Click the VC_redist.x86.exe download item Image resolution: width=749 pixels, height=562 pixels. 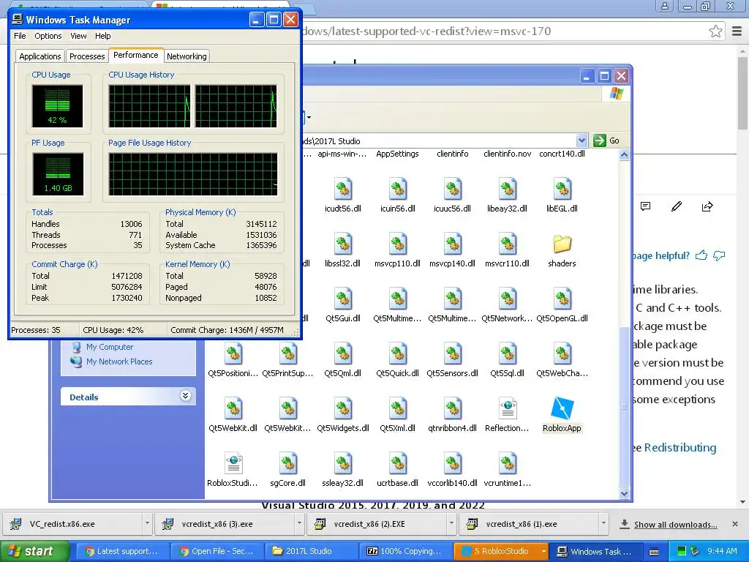[x=72, y=524]
